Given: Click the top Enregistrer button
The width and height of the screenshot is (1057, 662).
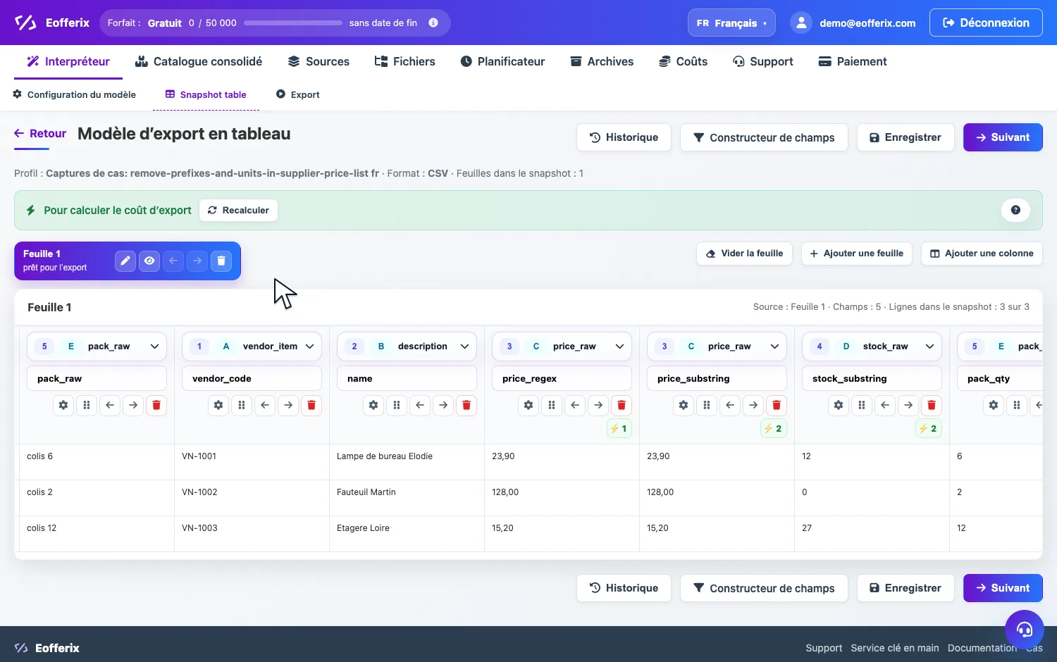Looking at the screenshot, I should point(905,137).
